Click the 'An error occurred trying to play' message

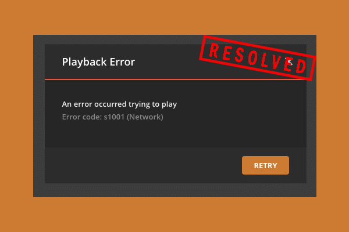click(x=119, y=104)
